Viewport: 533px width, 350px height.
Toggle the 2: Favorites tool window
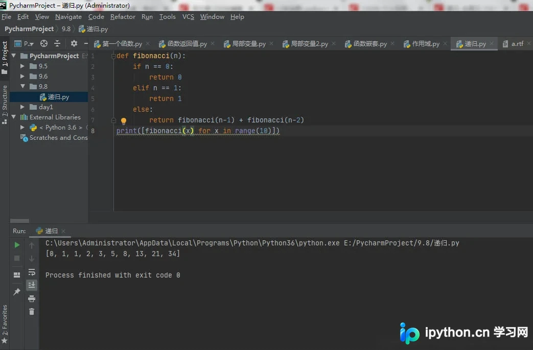click(x=5, y=324)
